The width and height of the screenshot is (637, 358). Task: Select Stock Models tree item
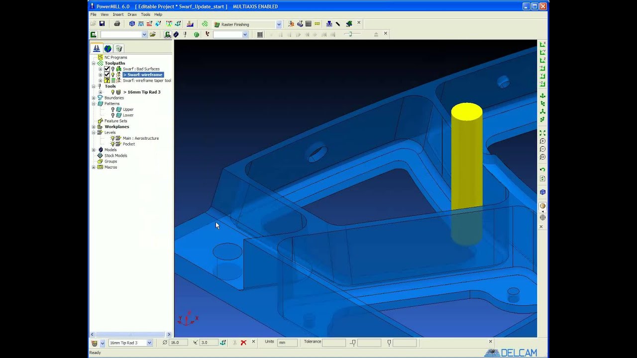tap(115, 156)
